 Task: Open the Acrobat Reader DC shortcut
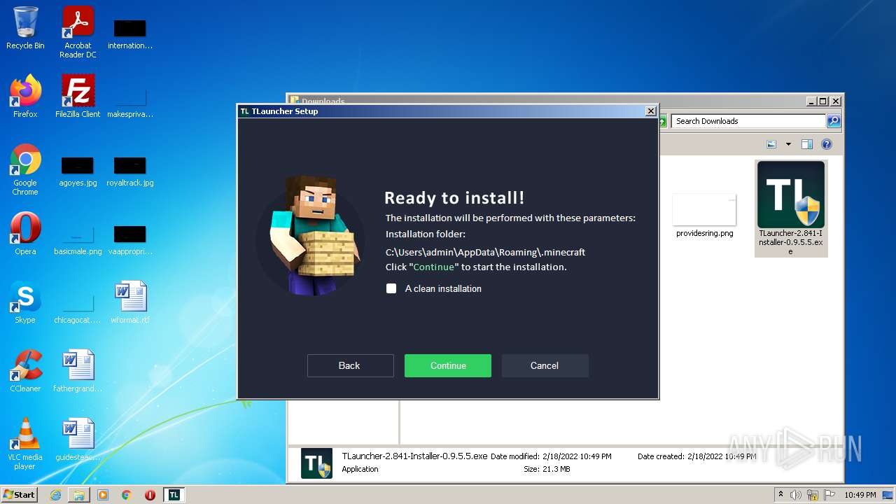[78, 32]
